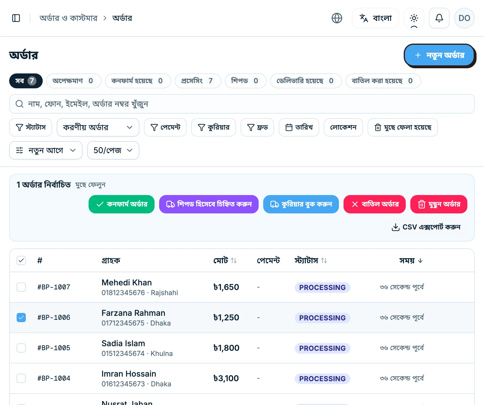This screenshot has height=405, width=484.
Task: Click মুছে ফেলুন to clear selection
Action: pos(90,185)
